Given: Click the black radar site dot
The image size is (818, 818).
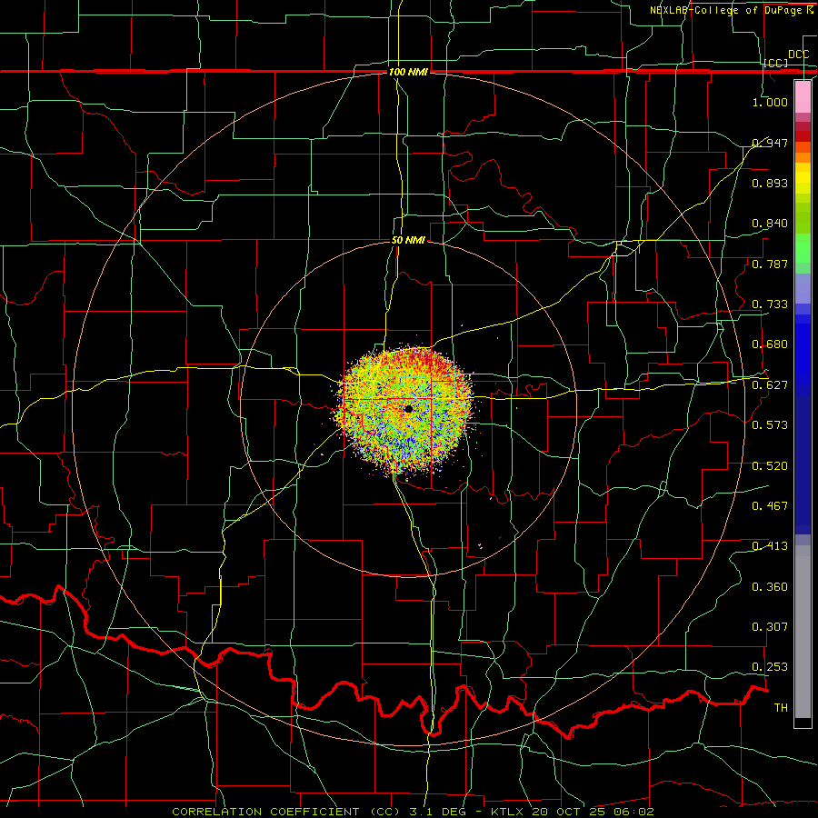Looking at the screenshot, I should [x=408, y=409].
